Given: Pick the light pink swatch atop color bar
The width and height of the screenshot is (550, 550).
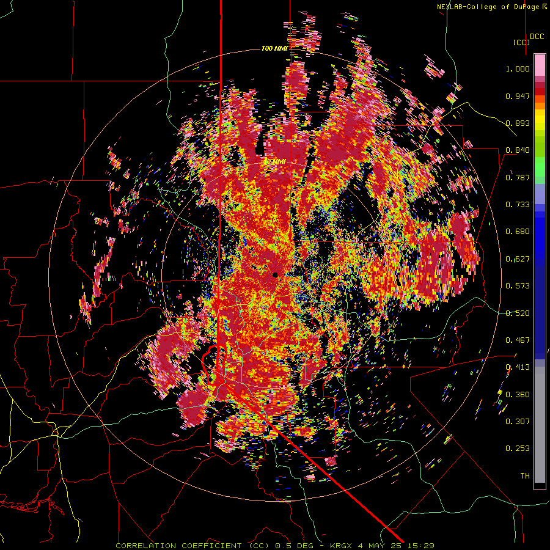Looking at the screenshot, I should pos(540,65).
